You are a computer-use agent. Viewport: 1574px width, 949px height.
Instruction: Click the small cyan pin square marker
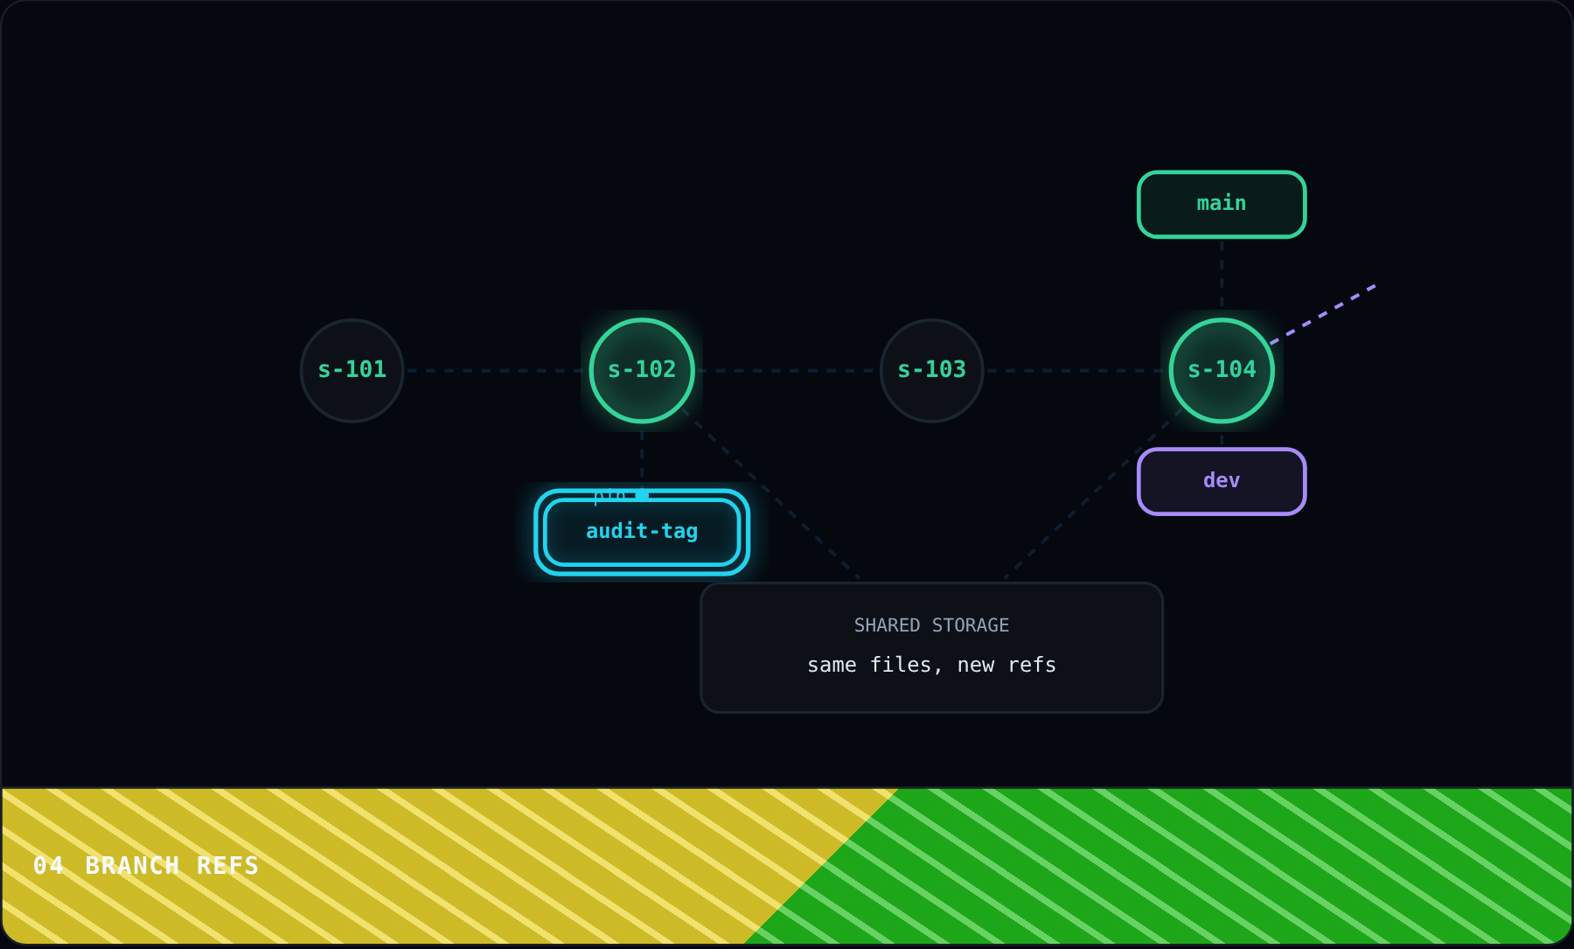click(x=642, y=496)
